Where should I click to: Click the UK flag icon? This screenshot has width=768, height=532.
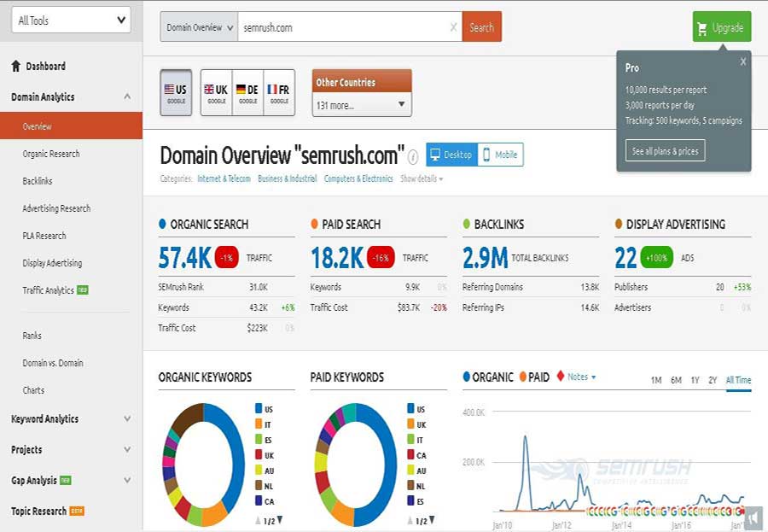coord(209,90)
